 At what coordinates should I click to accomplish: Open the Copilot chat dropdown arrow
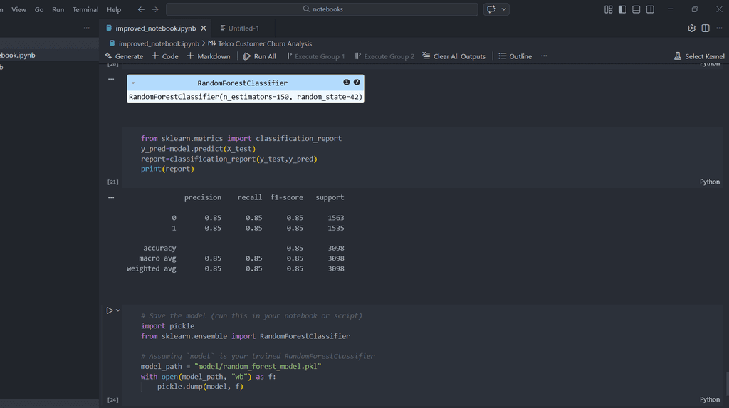[x=504, y=9]
